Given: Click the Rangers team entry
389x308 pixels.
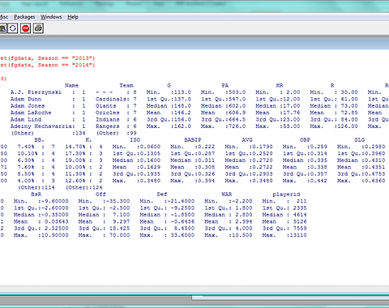Looking at the screenshot, I should click(108, 126).
